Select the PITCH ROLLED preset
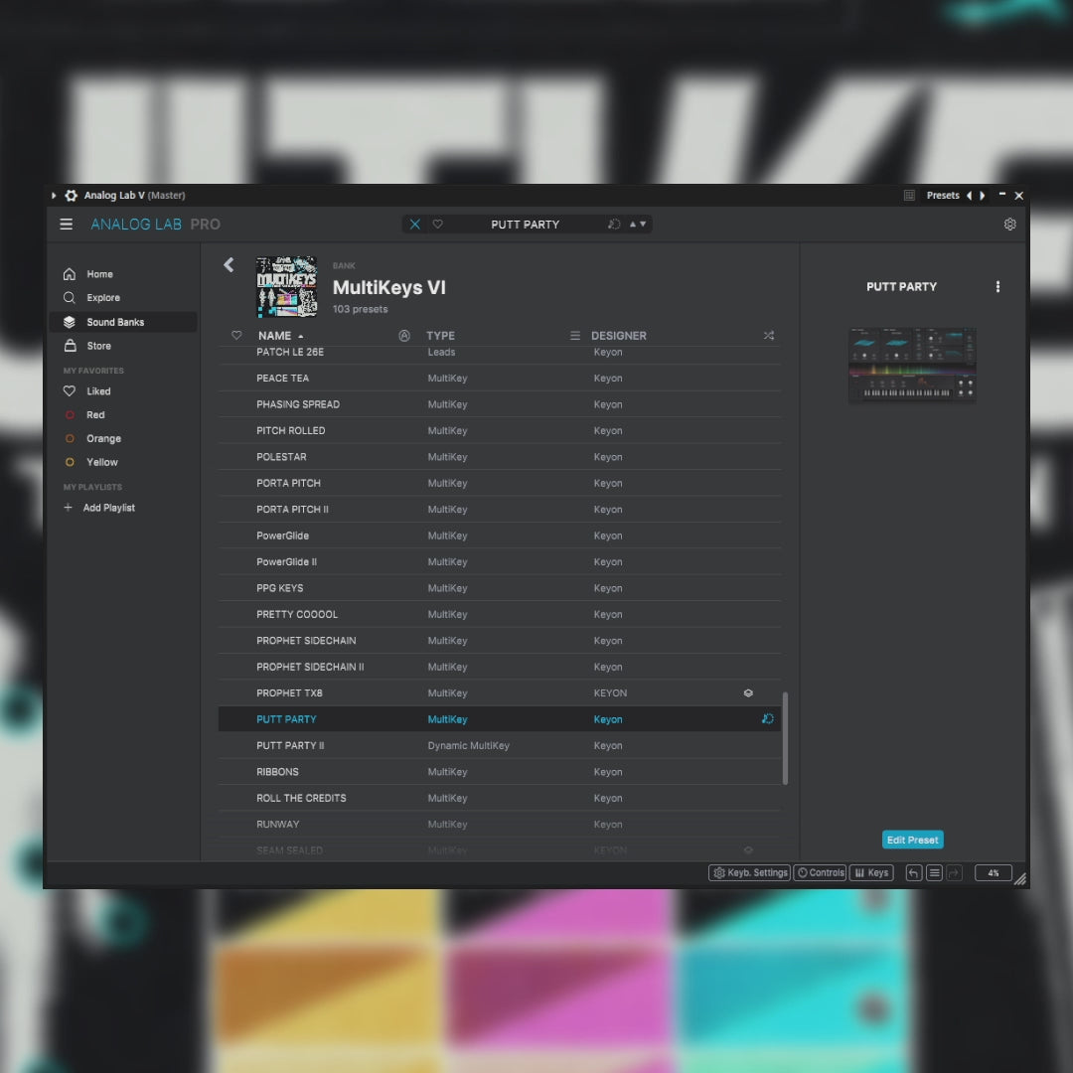The image size is (1073, 1073). coord(500,430)
